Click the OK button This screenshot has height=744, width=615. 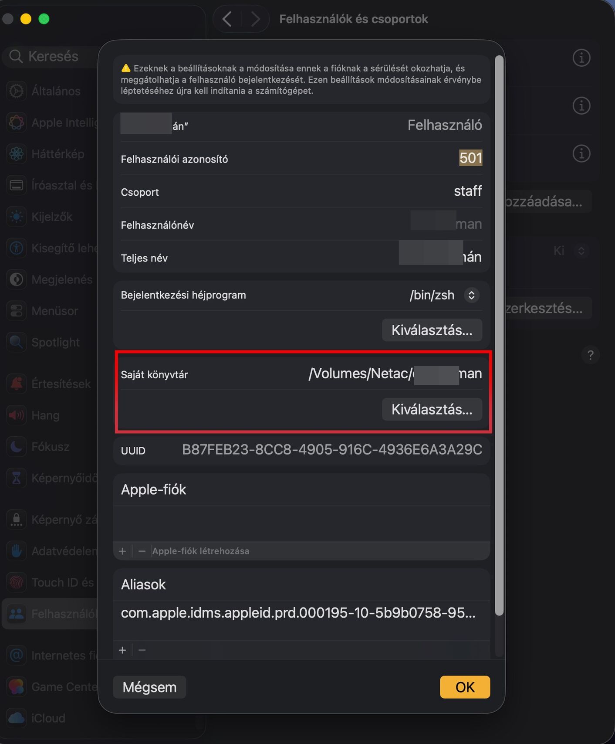[x=465, y=687]
